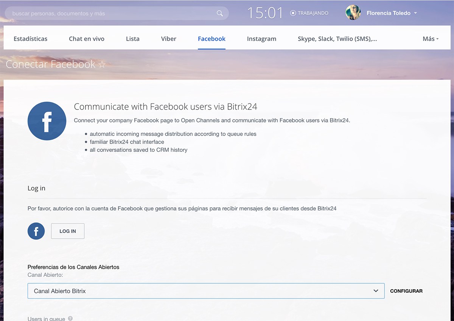Click the search magnifier icon
This screenshot has width=454, height=321.
[220, 13]
